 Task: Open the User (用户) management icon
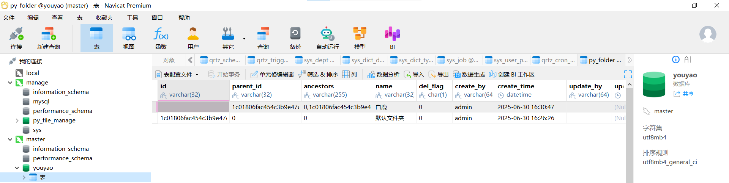[x=193, y=38]
